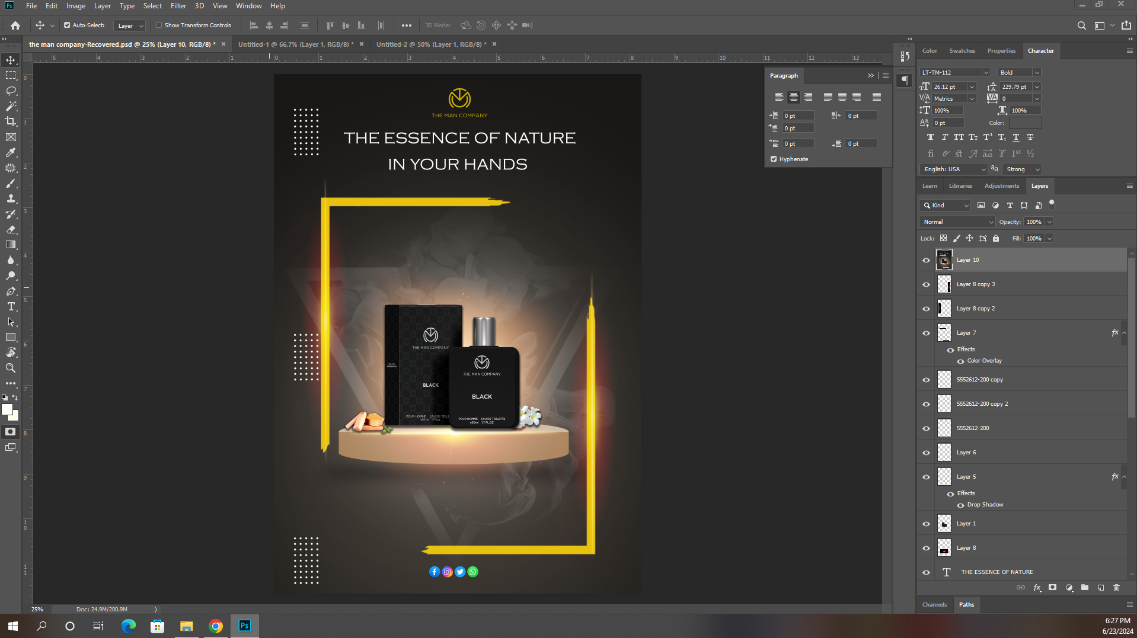Viewport: 1137px width, 638px height.
Task: Add a layer mask icon
Action: coord(1053,588)
